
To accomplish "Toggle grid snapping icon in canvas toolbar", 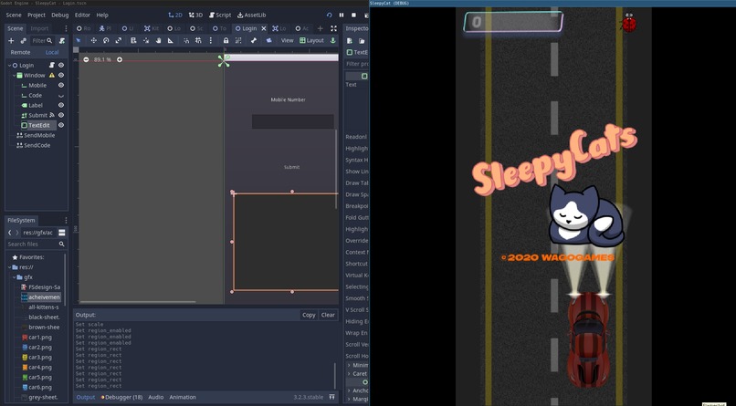I will pyautogui.click(x=198, y=41).
